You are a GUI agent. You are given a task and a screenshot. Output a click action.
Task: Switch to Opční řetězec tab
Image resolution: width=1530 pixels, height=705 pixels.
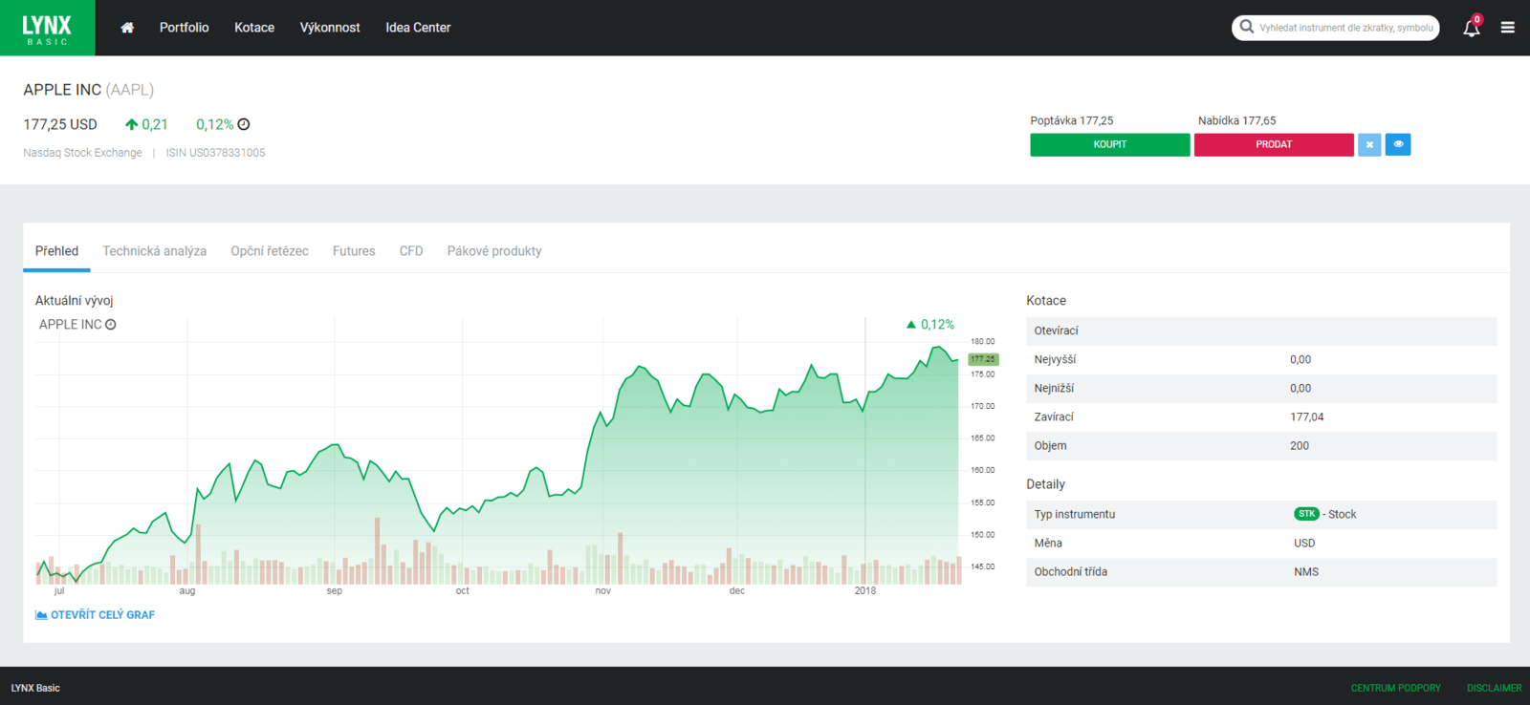(270, 251)
